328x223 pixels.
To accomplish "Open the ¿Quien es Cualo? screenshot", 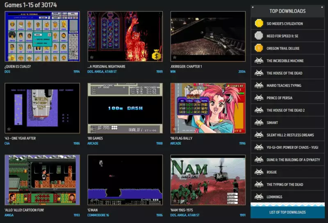I will coord(42,36).
